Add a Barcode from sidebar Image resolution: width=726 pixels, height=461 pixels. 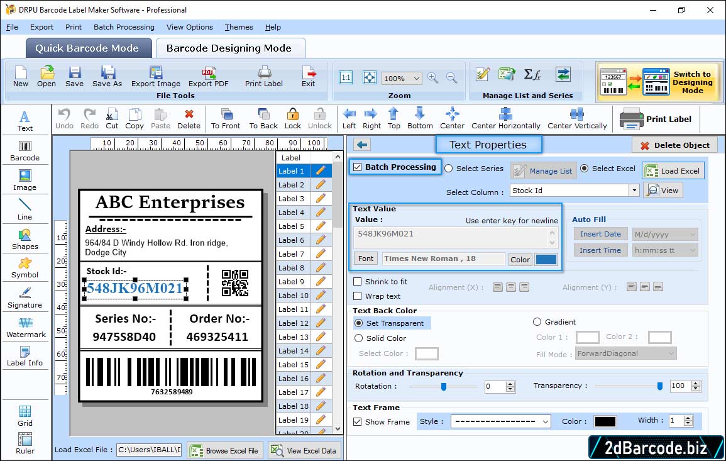tap(25, 151)
